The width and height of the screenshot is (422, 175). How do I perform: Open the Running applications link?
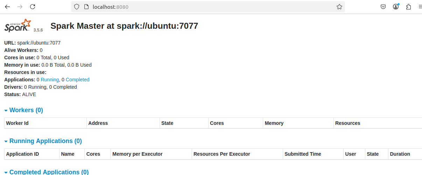(50, 80)
